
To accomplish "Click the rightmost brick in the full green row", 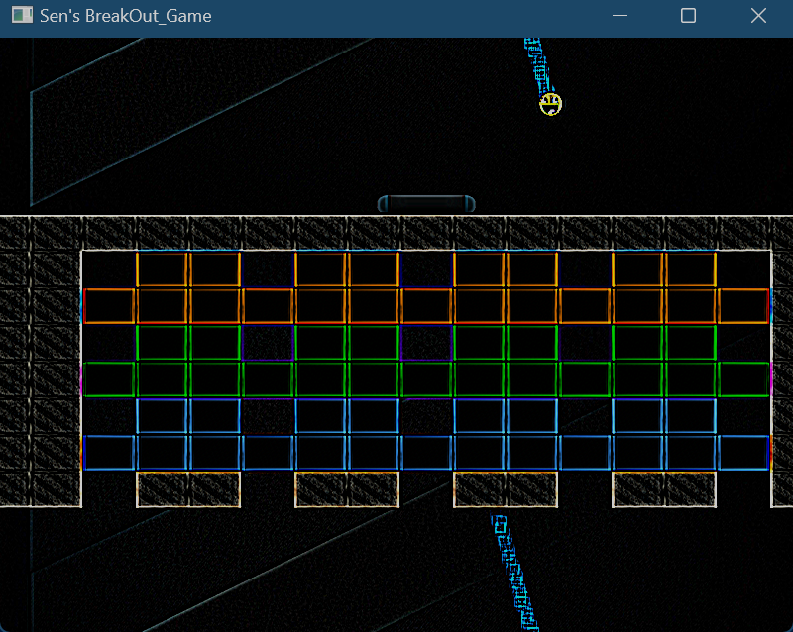I will coord(743,379).
